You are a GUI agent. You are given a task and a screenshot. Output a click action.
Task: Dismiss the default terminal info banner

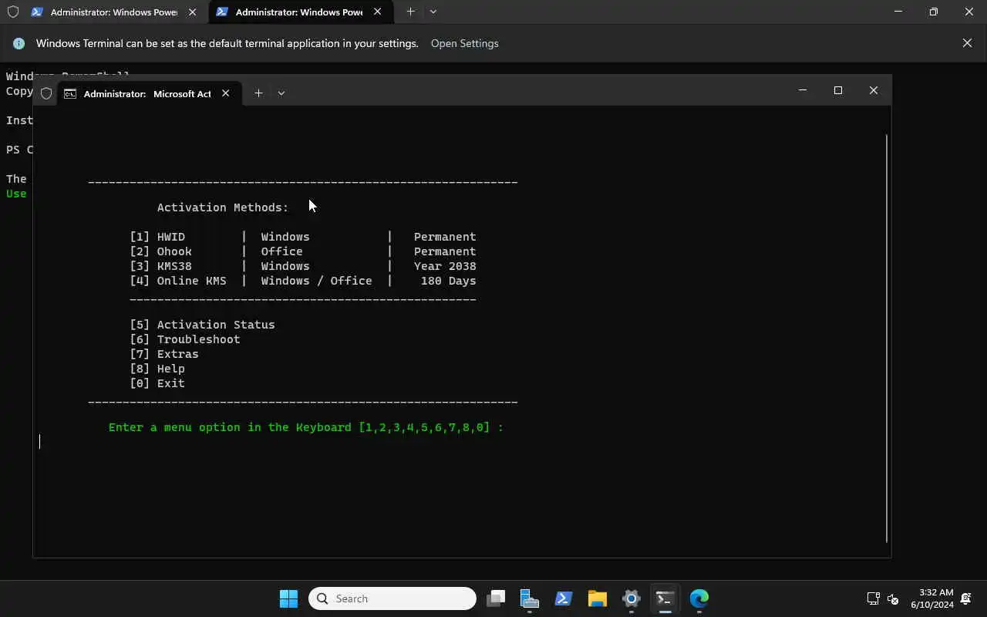point(967,43)
